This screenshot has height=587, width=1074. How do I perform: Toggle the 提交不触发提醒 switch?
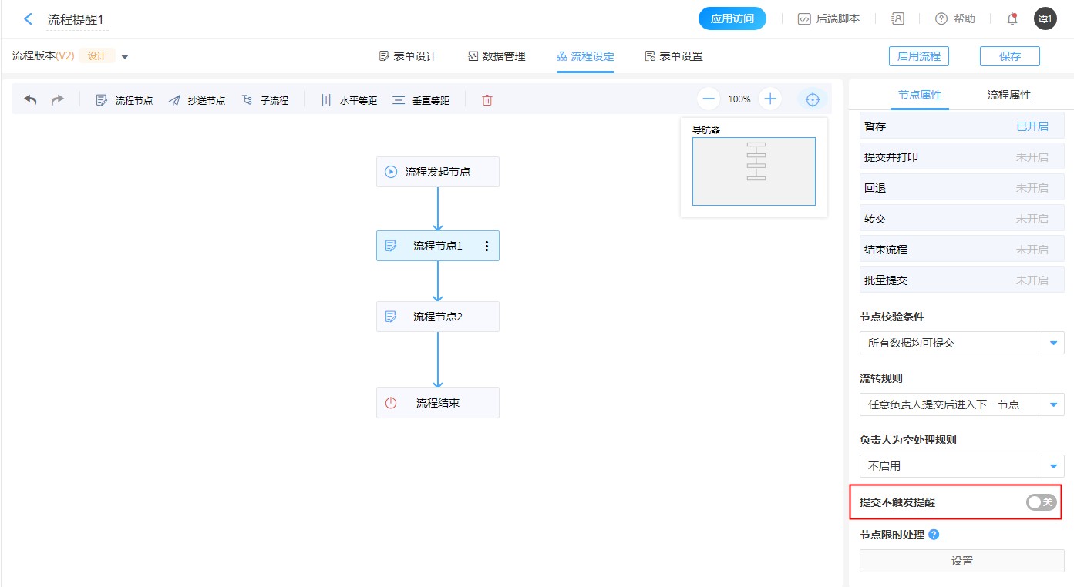[x=1041, y=502]
